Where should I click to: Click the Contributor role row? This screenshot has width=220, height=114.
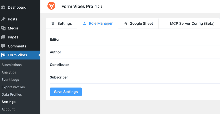coord(135,65)
